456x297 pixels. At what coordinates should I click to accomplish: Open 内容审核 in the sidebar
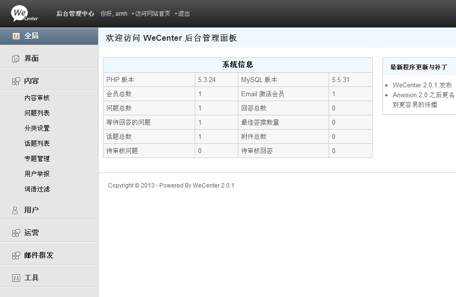(37, 98)
